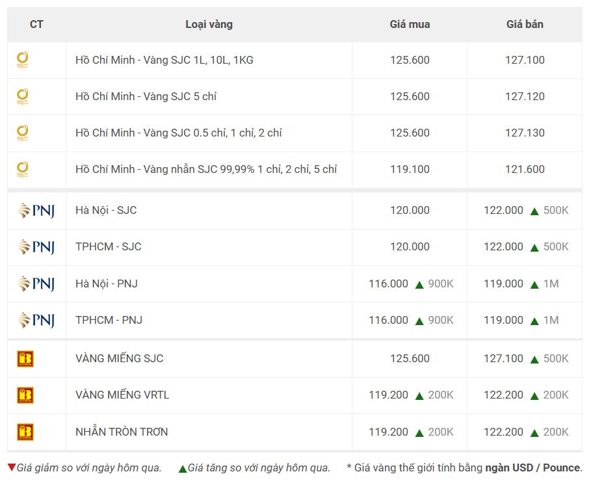The width and height of the screenshot is (591, 487).
Task: Select the Giá mua column header
Action: pyautogui.click(x=410, y=25)
